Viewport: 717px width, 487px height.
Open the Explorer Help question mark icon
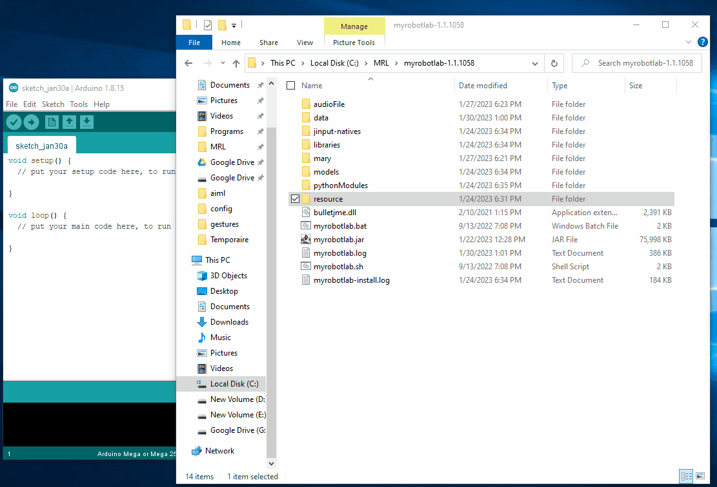tap(703, 43)
